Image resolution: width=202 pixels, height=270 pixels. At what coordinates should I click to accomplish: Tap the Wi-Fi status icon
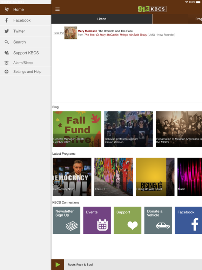186,2
